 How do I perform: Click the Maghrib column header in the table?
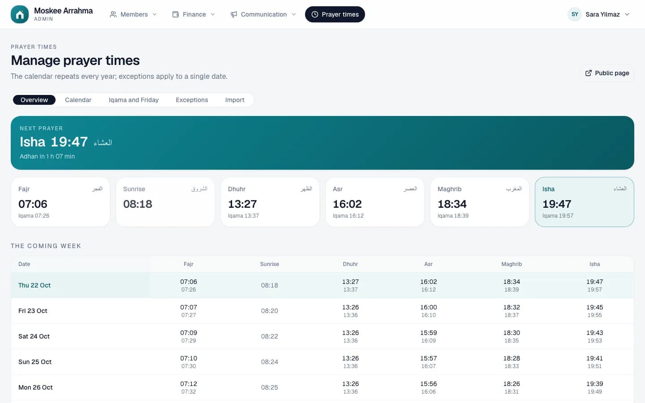(512, 264)
